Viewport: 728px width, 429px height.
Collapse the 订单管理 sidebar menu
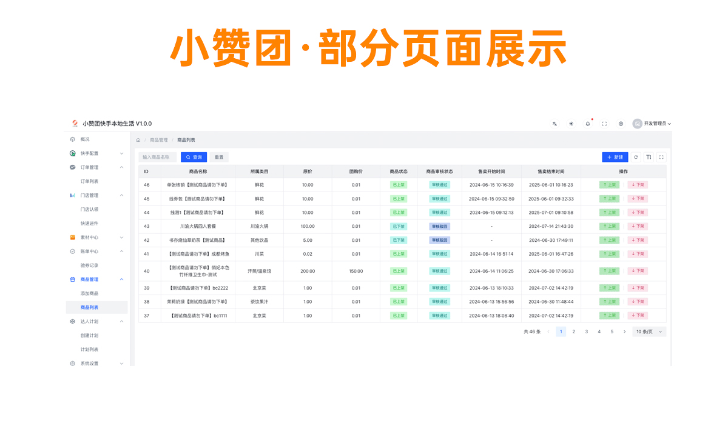(97, 167)
